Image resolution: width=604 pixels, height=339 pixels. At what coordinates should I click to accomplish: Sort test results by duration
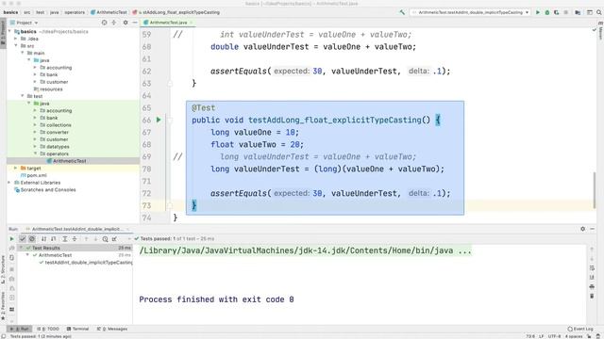(x=53, y=238)
